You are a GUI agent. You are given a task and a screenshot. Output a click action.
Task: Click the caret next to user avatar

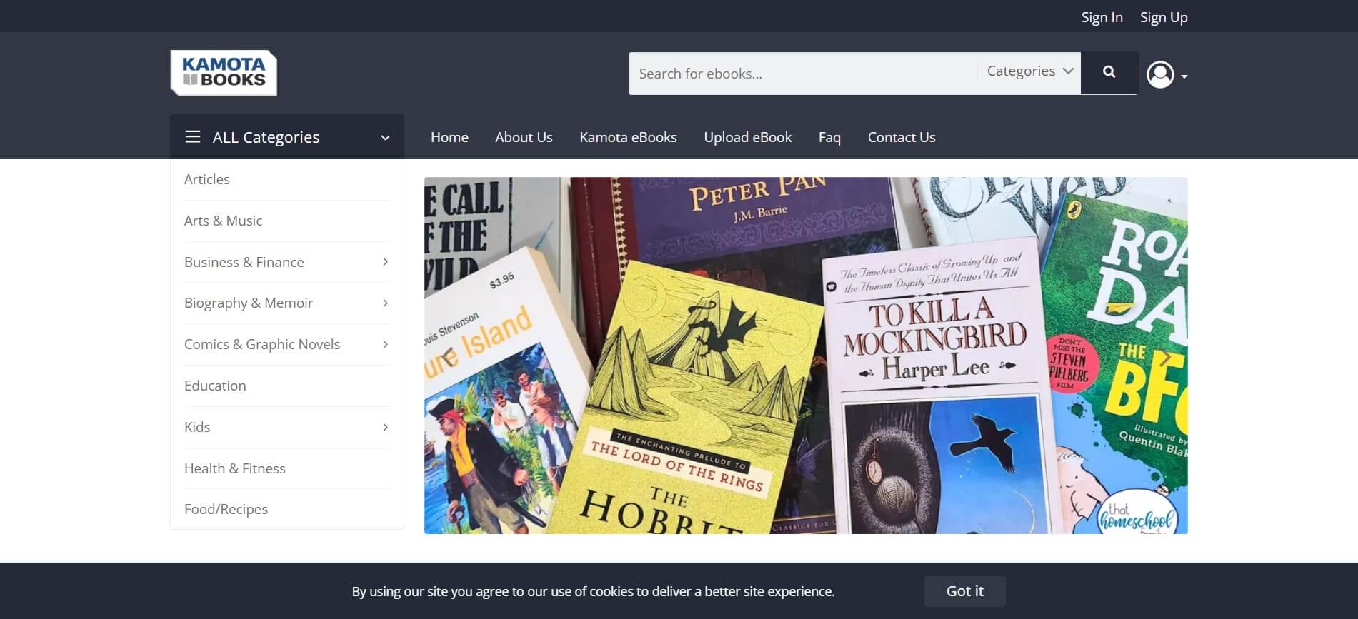coord(1184,76)
